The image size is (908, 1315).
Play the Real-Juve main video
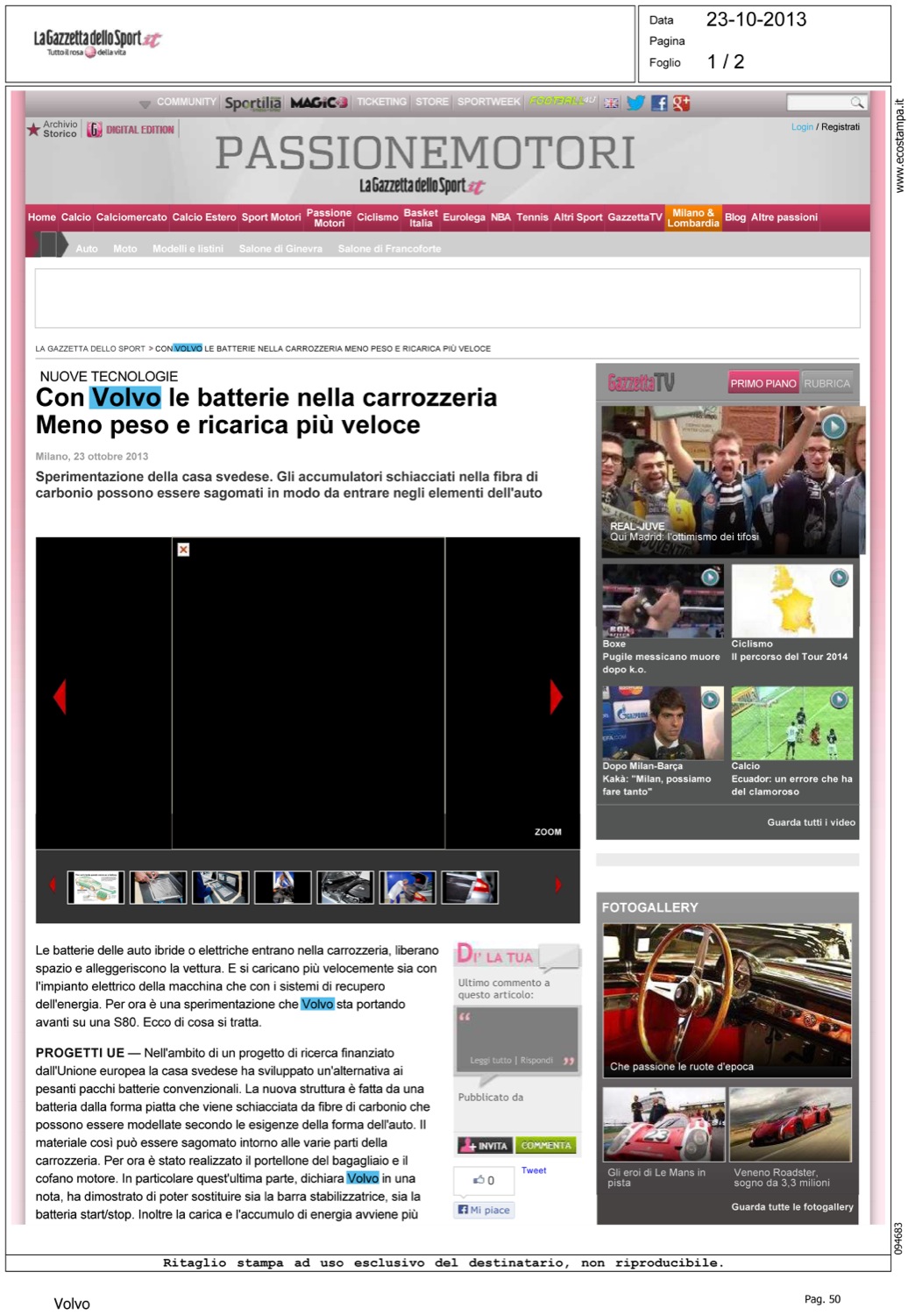(x=833, y=427)
